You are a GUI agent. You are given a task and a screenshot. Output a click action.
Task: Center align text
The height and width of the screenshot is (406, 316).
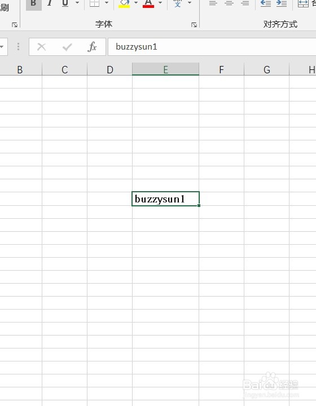(x=229, y=3)
